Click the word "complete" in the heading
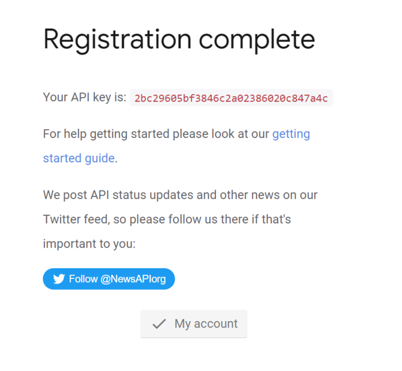The width and height of the screenshot is (402, 371). (x=257, y=39)
